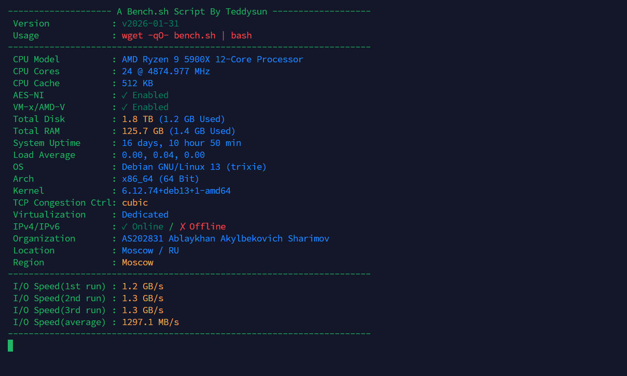This screenshot has width=627, height=376.
Task: Click the Arch value 'x86_64 (64 Bit)'
Action: 161,179
